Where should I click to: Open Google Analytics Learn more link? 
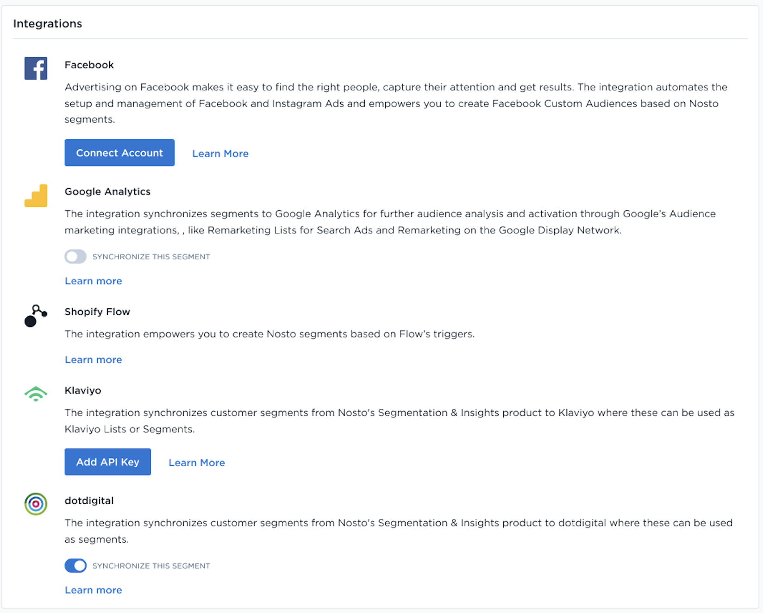click(x=93, y=281)
